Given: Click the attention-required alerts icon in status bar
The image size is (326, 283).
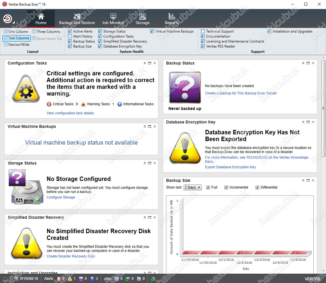Looking at the screenshot, I should click(81, 279).
